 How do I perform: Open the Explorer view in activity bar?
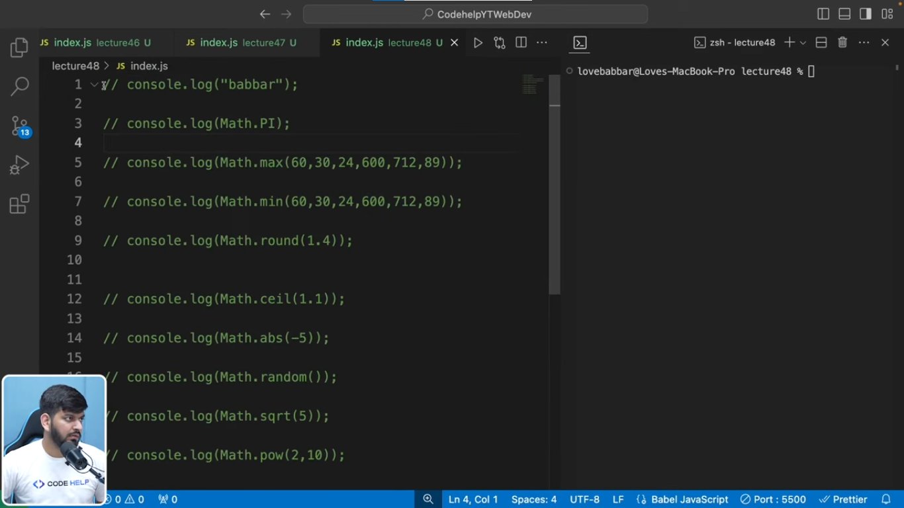click(x=19, y=48)
